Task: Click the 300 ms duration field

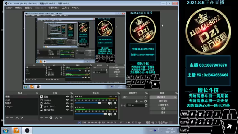Action: (x=135, y=105)
